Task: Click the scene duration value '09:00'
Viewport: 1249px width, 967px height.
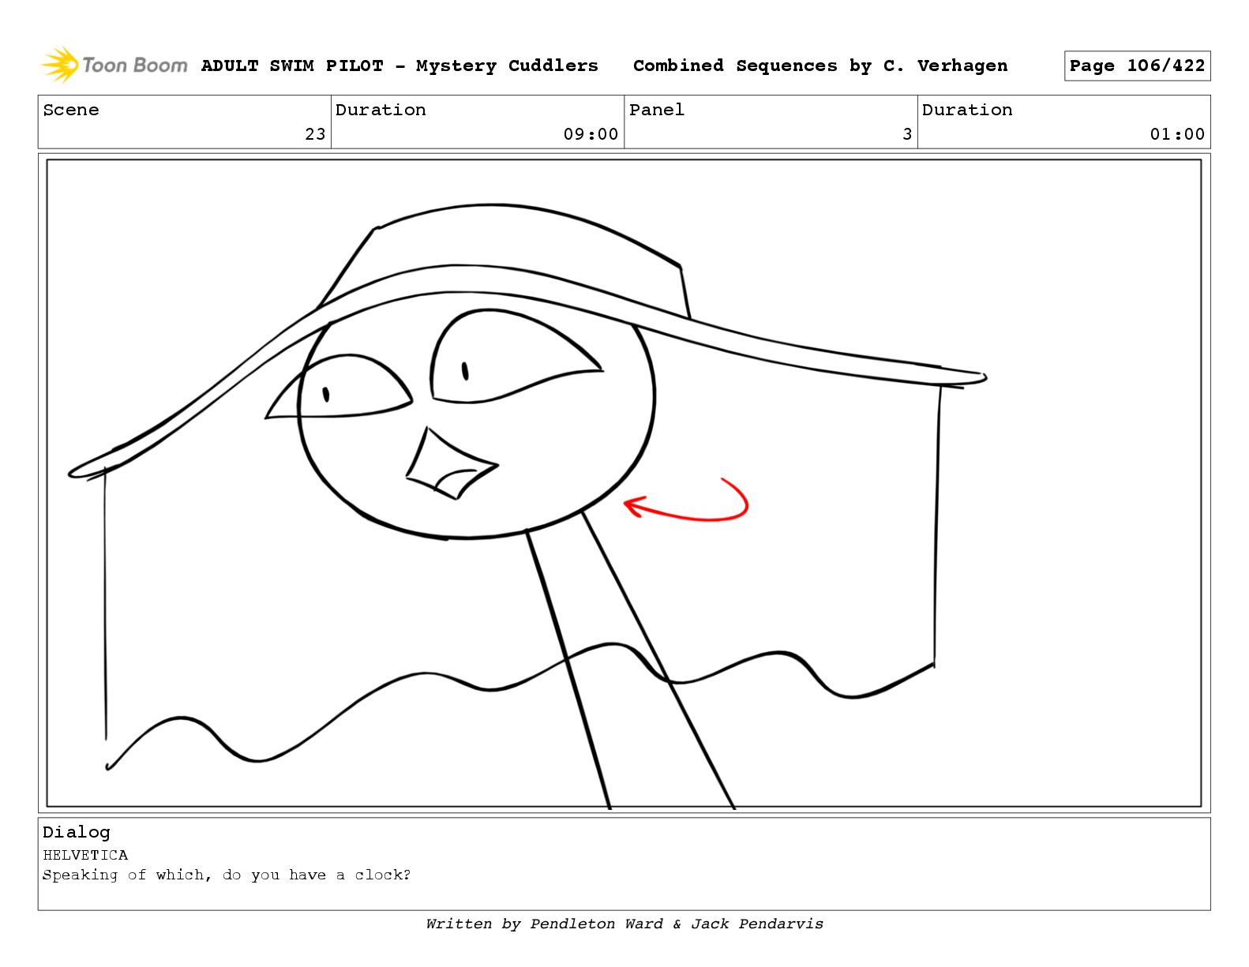Action: click(x=591, y=134)
